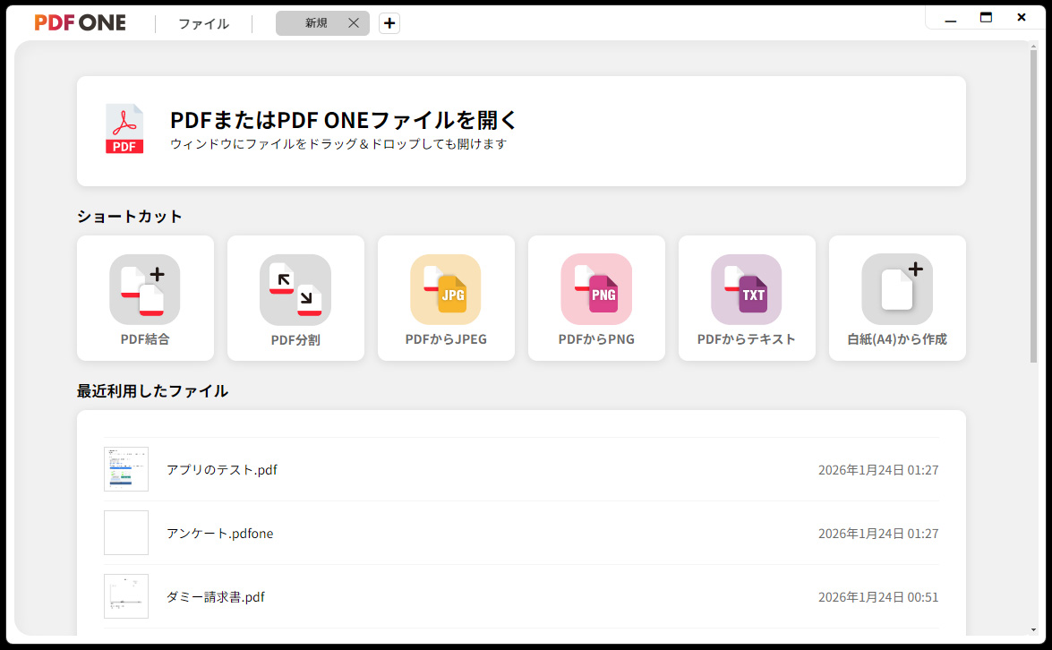Click the PDFまたはPDF ONEファイルを開く heading

coord(344,120)
